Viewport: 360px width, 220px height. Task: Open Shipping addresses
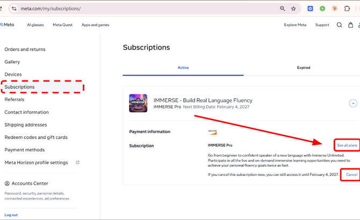pyautogui.click(x=26, y=124)
